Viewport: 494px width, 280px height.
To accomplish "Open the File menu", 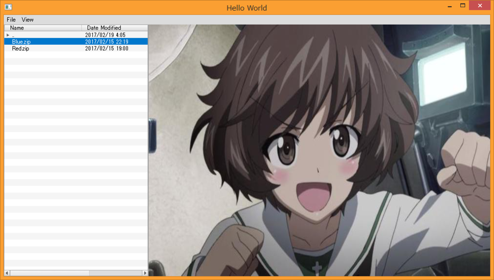I will tap(11, 19).
